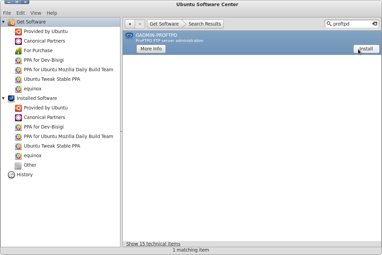Collapse the Get Software tree section
382x255 pixels.
click(x=3, y=22)
